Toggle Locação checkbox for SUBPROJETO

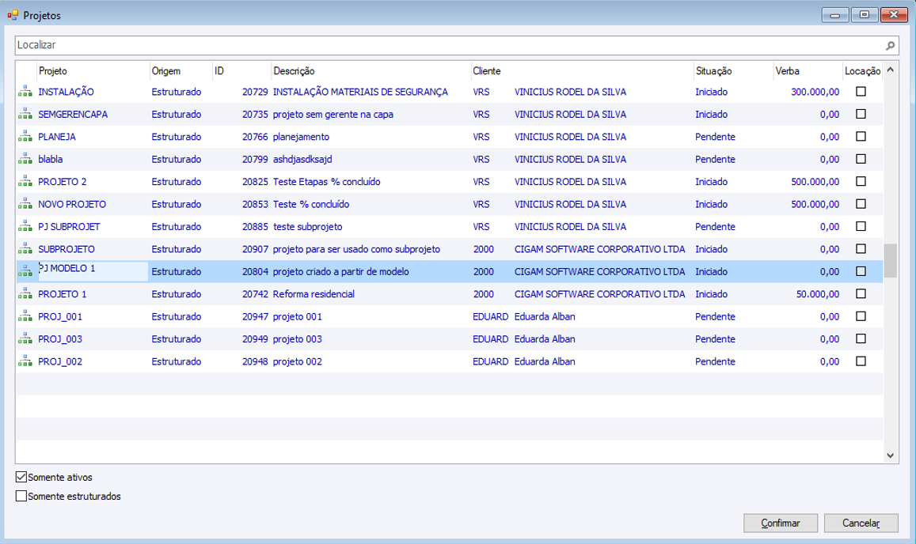861,249
